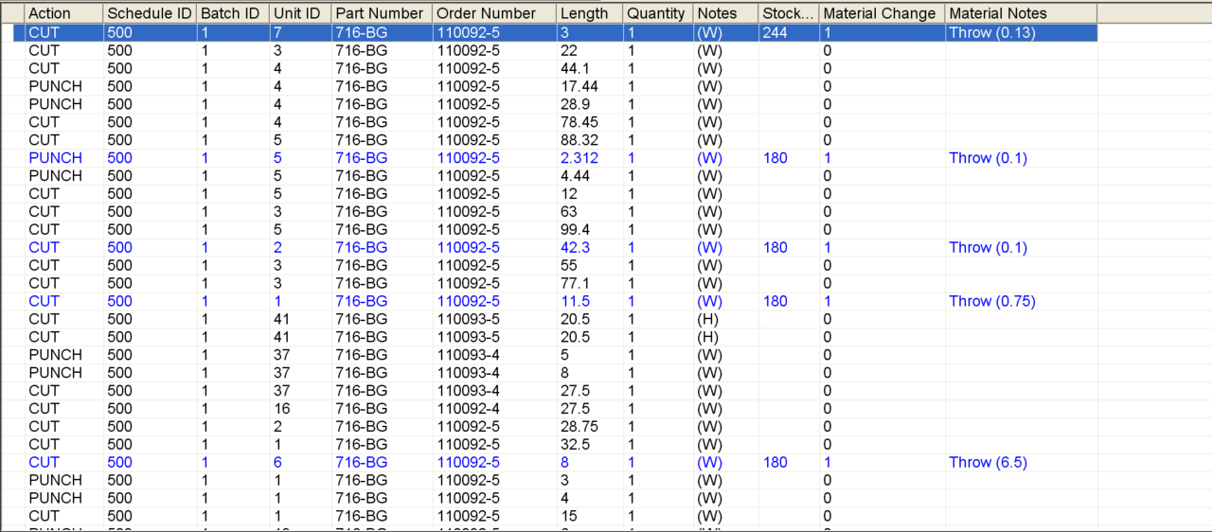Click the Quantity column header
The height and width of the screenshot is (532, 1212).
click(658, 13)
